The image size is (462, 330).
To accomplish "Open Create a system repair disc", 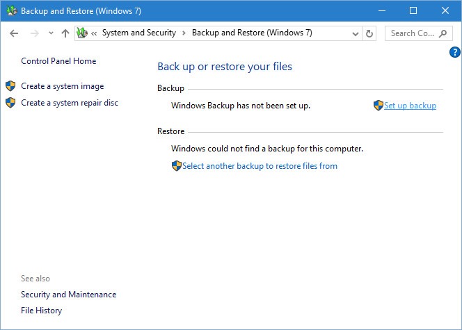I will (x=70, y=103).
